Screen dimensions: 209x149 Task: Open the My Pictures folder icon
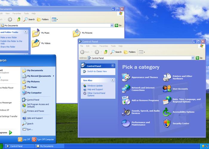click(x=77, y=33)
